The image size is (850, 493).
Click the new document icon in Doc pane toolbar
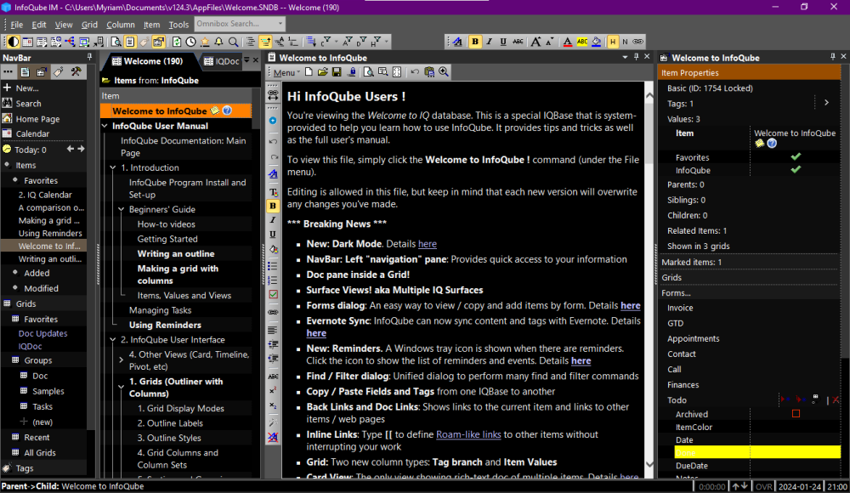[x=309, y=72]
